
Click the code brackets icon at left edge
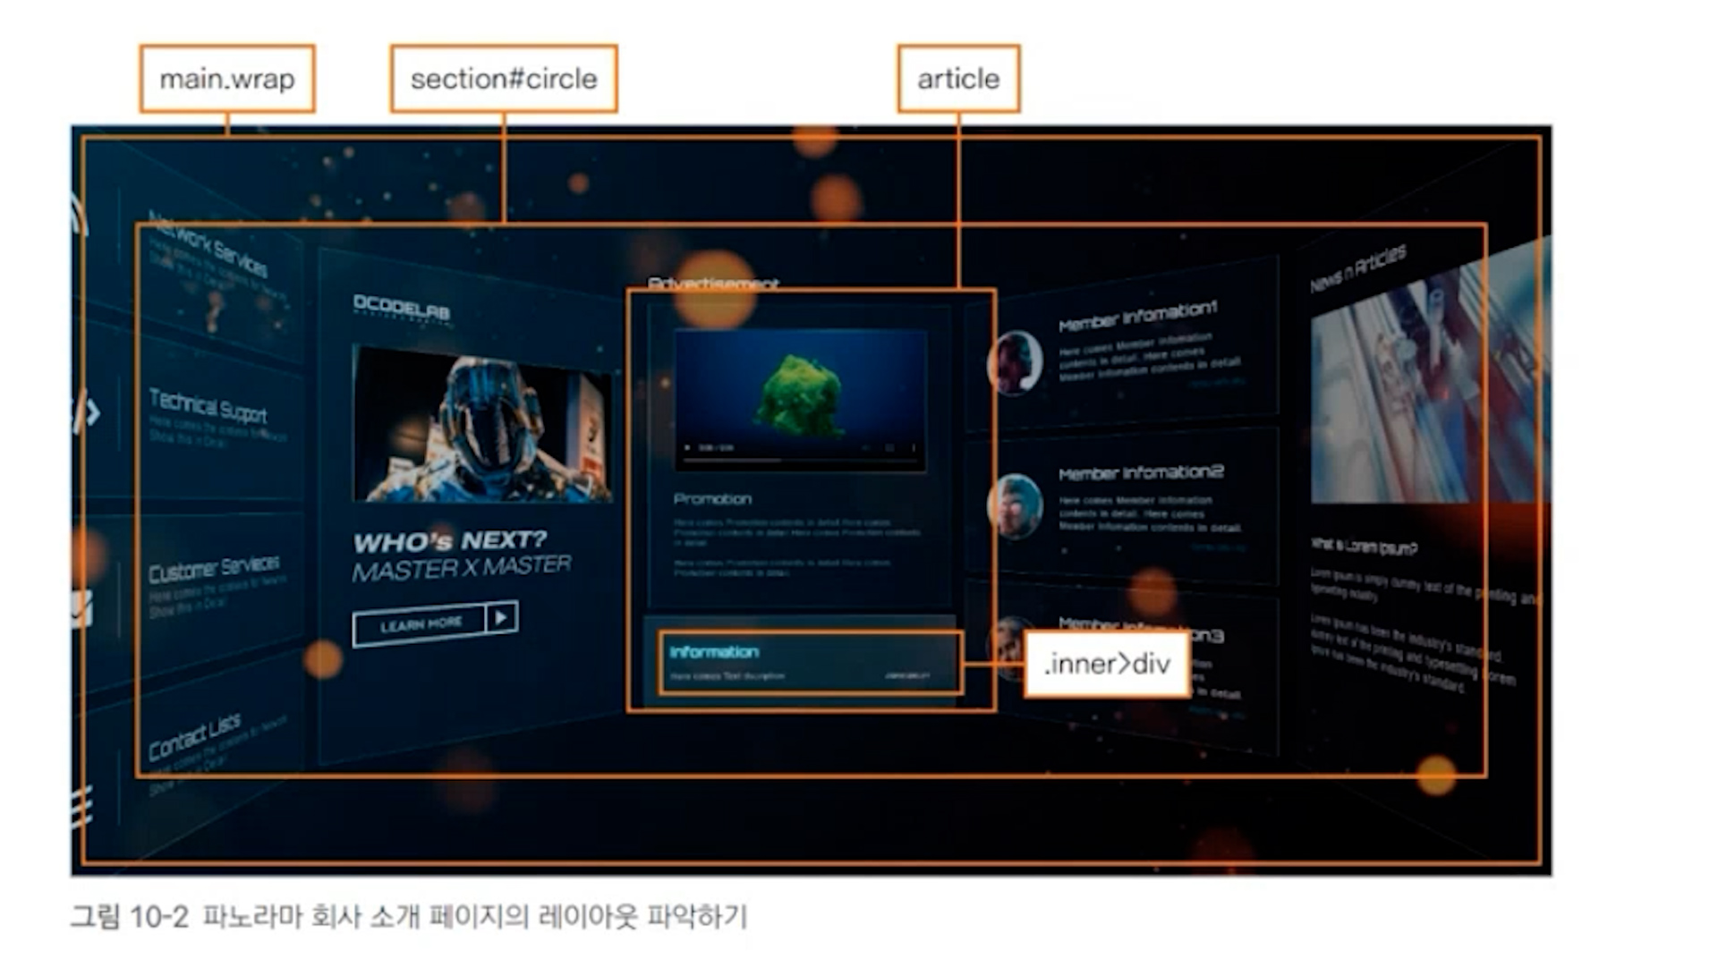coord(86,412)
